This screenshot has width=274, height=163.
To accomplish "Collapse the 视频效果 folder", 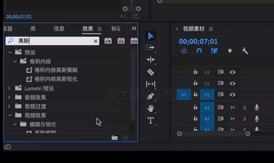I will [x=10, y=115].
